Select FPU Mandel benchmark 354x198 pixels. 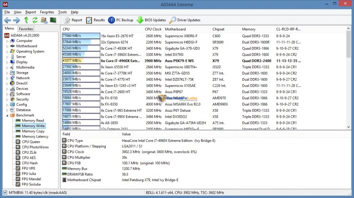pyautogui.click(x=31, y=179)
